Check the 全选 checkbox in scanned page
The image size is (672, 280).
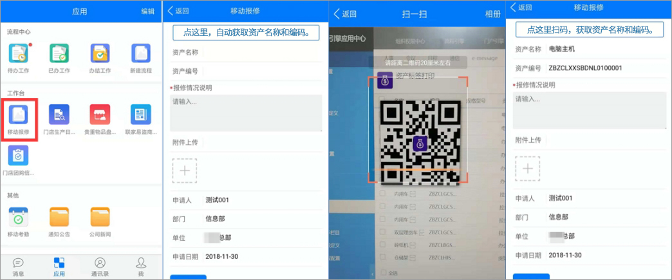tap(383, 273)
